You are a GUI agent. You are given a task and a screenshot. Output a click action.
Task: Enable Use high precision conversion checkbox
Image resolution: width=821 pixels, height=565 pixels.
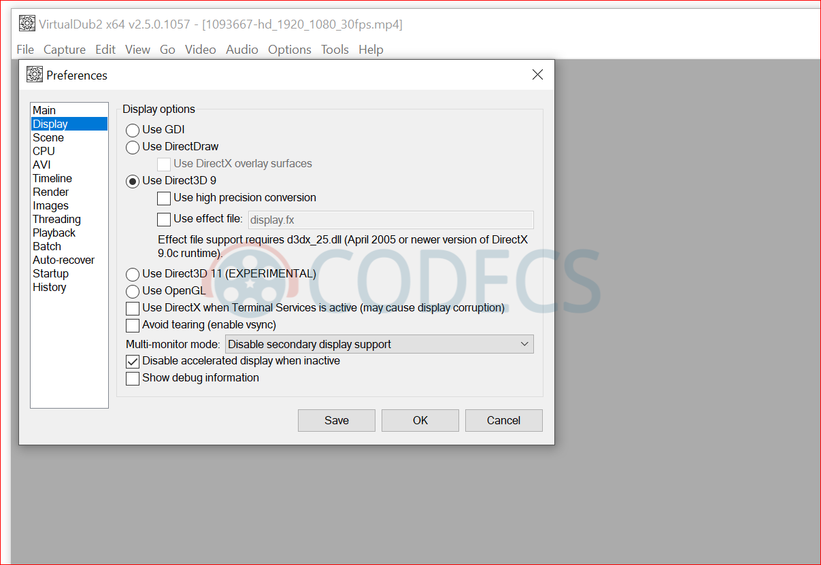(164, 198)
